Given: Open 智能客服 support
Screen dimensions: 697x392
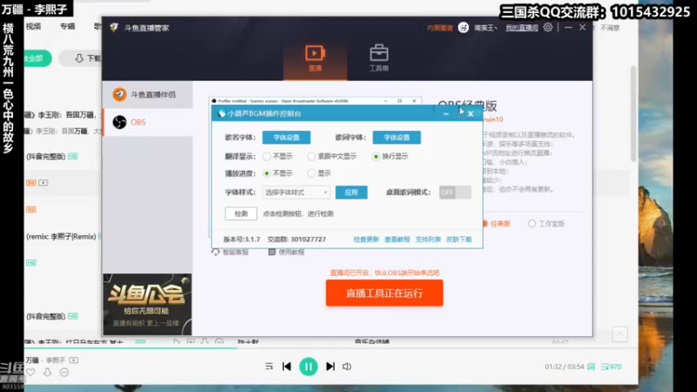Looking at the screenshot, I should [x=230, y=252].
